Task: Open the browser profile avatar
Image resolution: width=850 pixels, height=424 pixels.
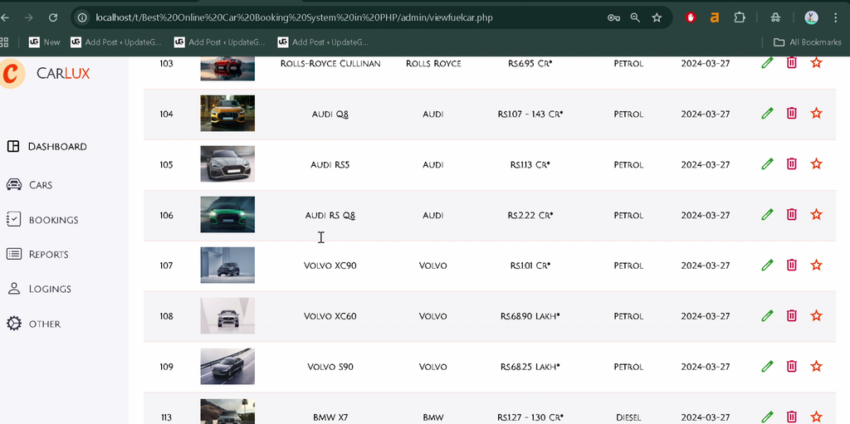Action: click(x=811, y=18)
